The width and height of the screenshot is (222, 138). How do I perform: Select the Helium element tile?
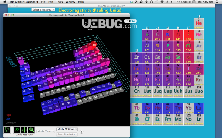point(199,24)
